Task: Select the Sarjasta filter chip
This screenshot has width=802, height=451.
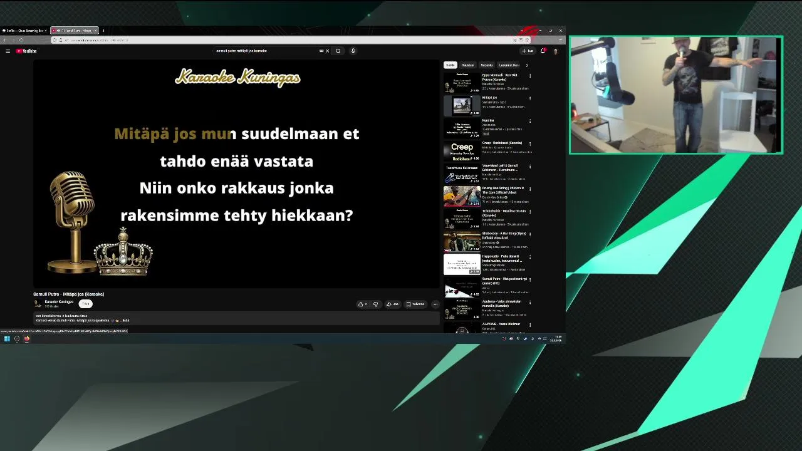Action: click(486, 65)
